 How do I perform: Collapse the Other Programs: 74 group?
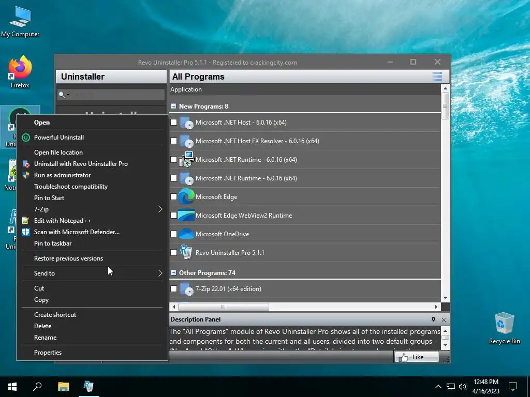173,273
